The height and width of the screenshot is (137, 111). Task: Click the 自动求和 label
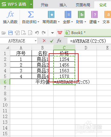[29, 22]
